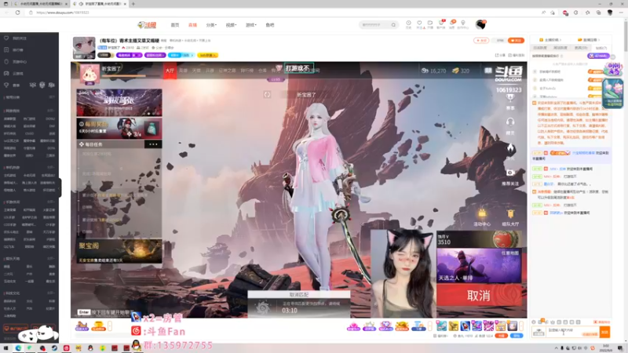This screenshot has width=628, height=353.
Task: Open watch history clock icon
Action: 408,24
